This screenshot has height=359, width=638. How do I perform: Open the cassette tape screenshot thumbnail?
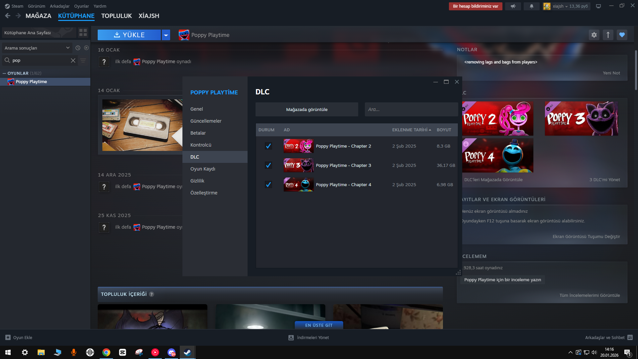click(142, 125)
